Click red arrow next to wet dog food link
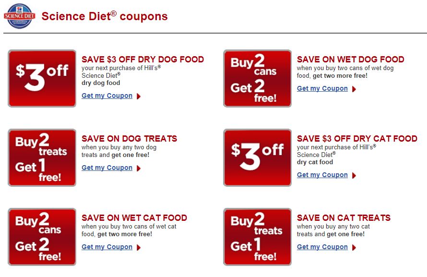Screen dimensions: 427x277 (x=354, y=89)
